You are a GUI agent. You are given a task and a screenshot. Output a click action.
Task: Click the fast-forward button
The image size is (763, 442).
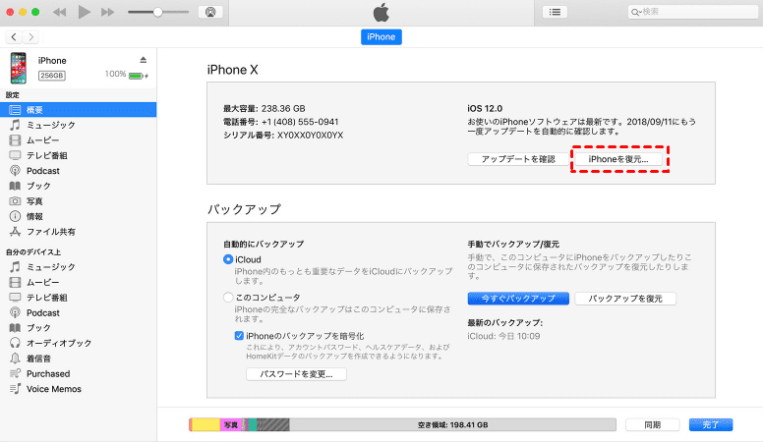point(108,12)
